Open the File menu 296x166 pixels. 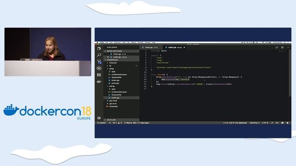point(107,42)
